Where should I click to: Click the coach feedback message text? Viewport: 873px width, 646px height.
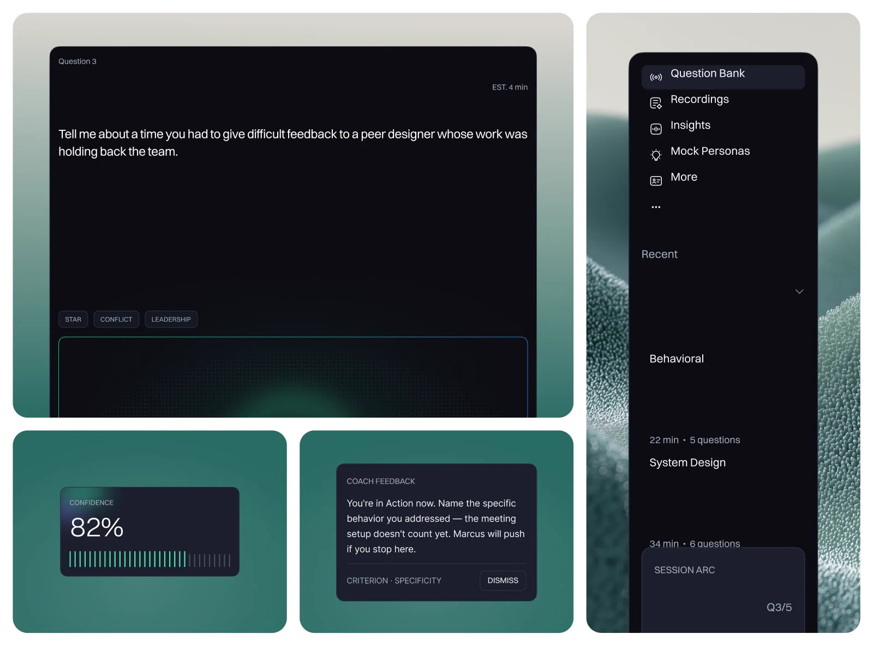pos(435,526)
